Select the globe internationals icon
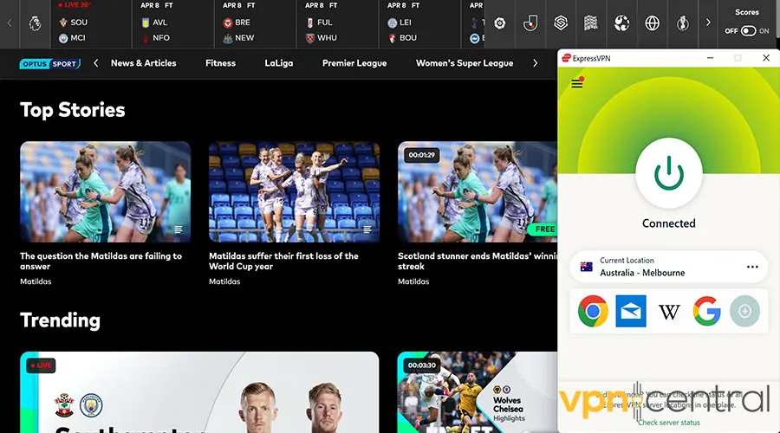 coord(652,23)
